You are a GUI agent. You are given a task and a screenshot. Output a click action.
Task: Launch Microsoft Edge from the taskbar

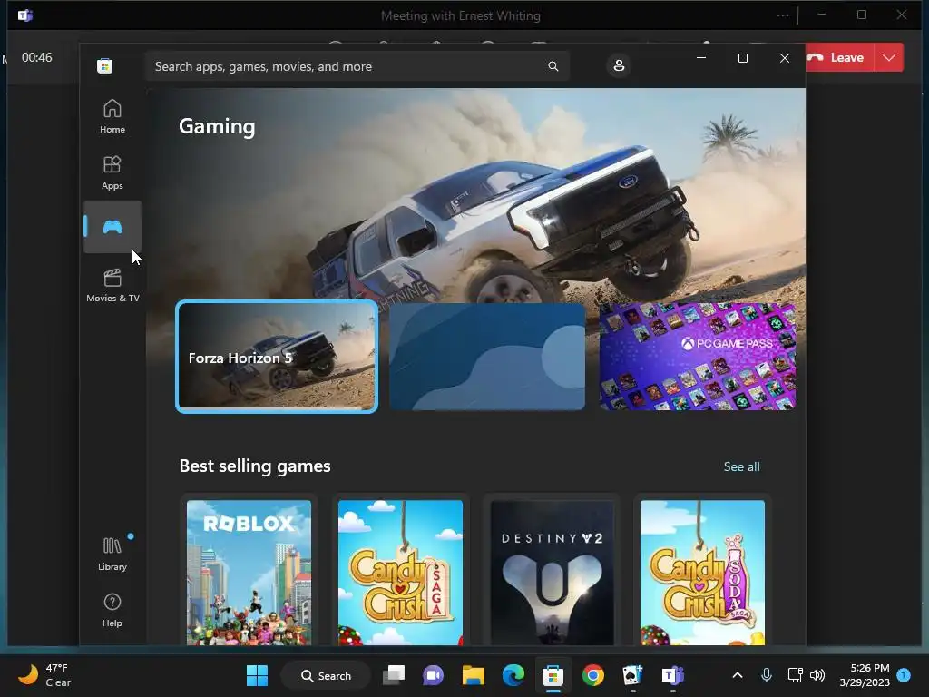pos(513,675)
